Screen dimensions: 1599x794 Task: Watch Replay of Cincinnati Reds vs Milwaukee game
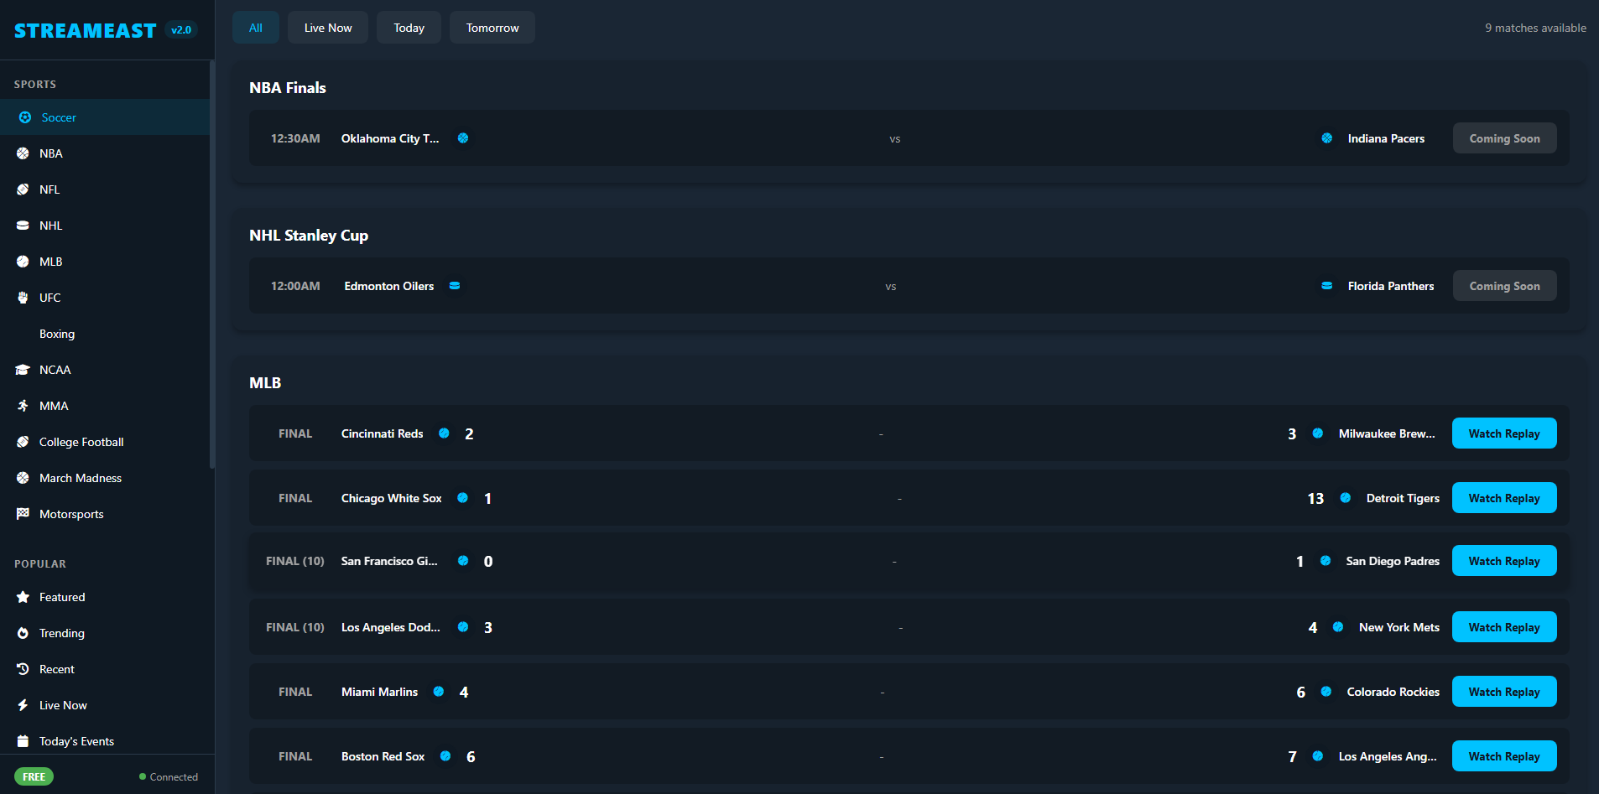pyautogui.click(x=1504, y=433)
